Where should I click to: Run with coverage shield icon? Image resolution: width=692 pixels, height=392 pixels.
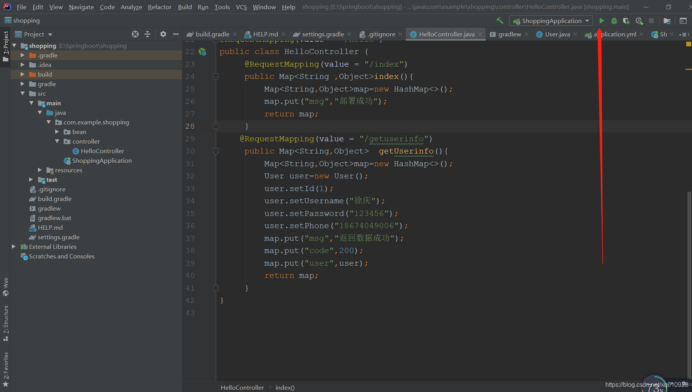click(626, 21)
